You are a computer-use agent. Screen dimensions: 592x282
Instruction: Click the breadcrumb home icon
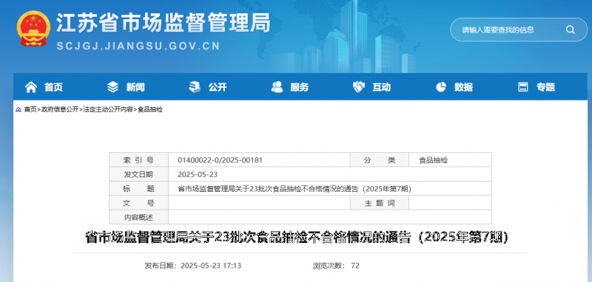18,109
